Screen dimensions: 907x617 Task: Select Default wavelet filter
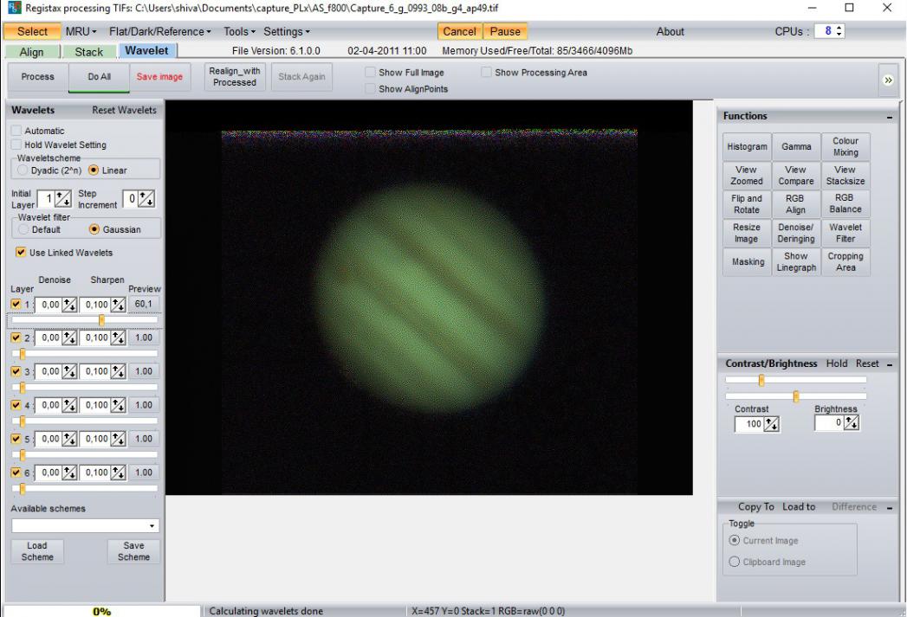point(23,229)
